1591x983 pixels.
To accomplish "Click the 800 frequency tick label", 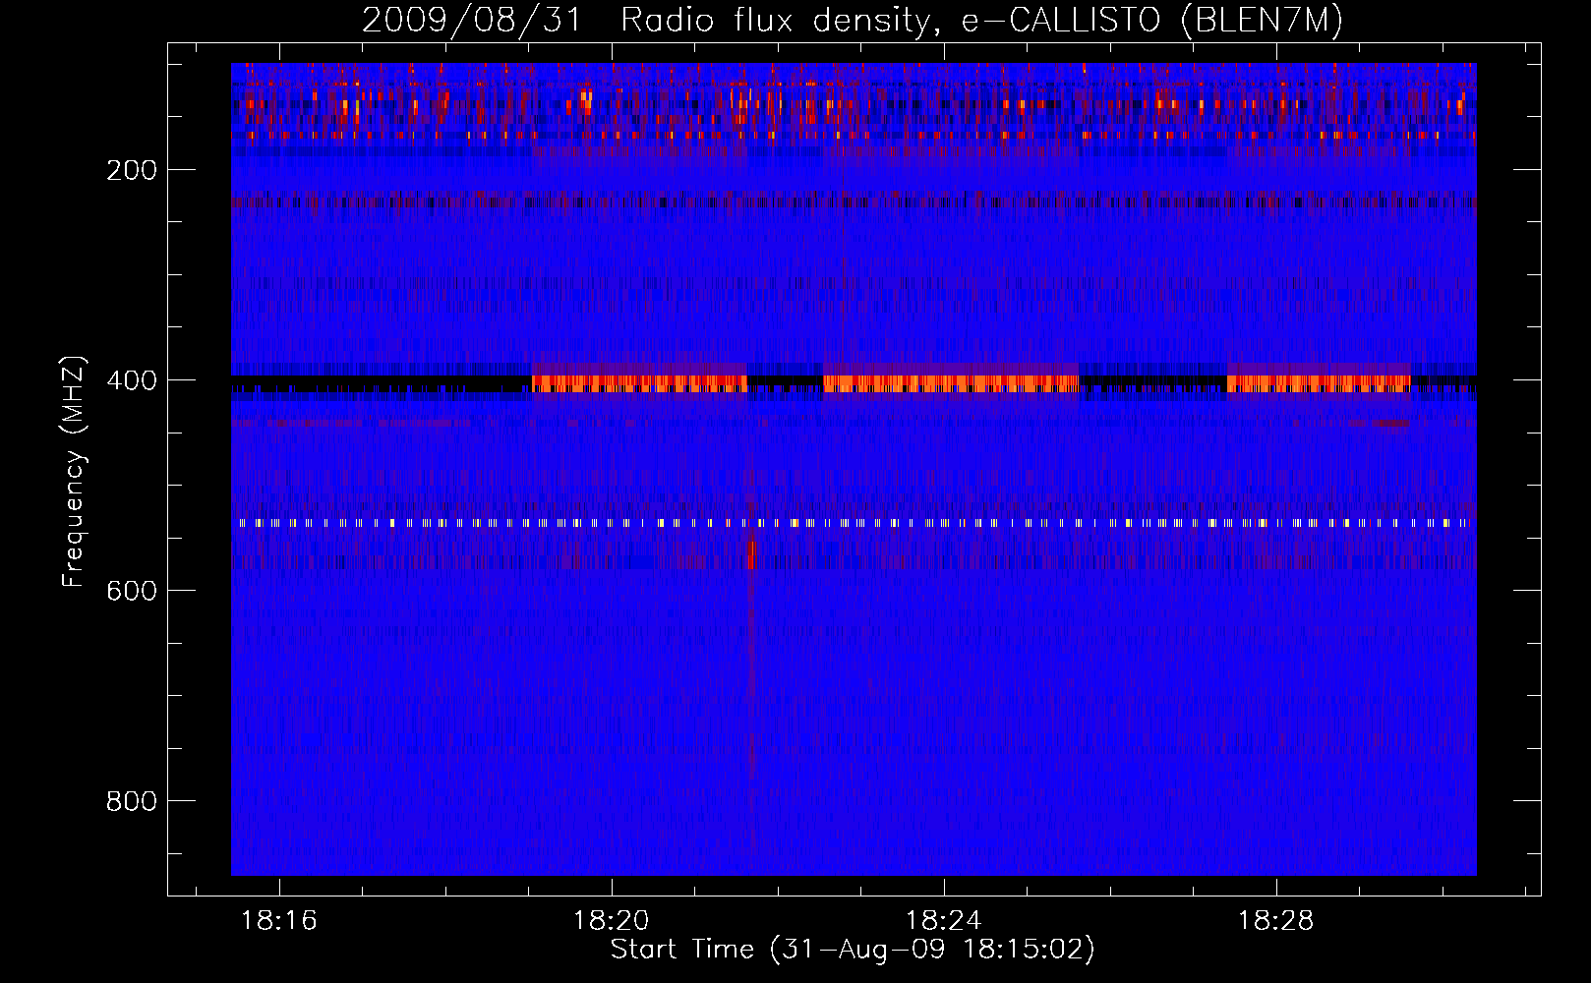I will 132,801.
